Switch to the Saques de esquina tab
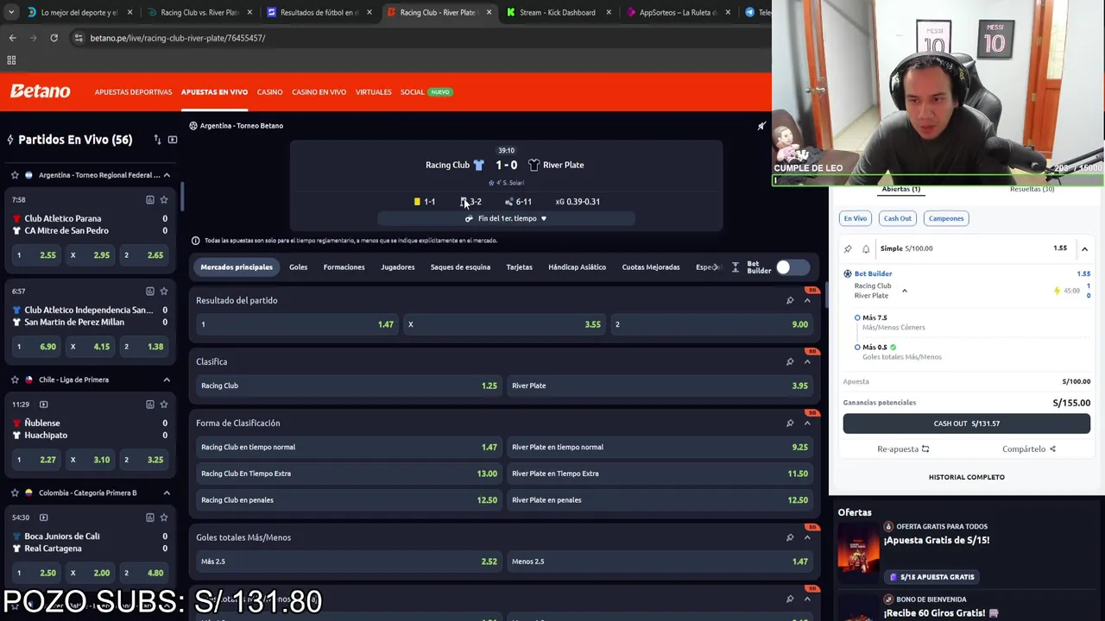 coord(460,267)
